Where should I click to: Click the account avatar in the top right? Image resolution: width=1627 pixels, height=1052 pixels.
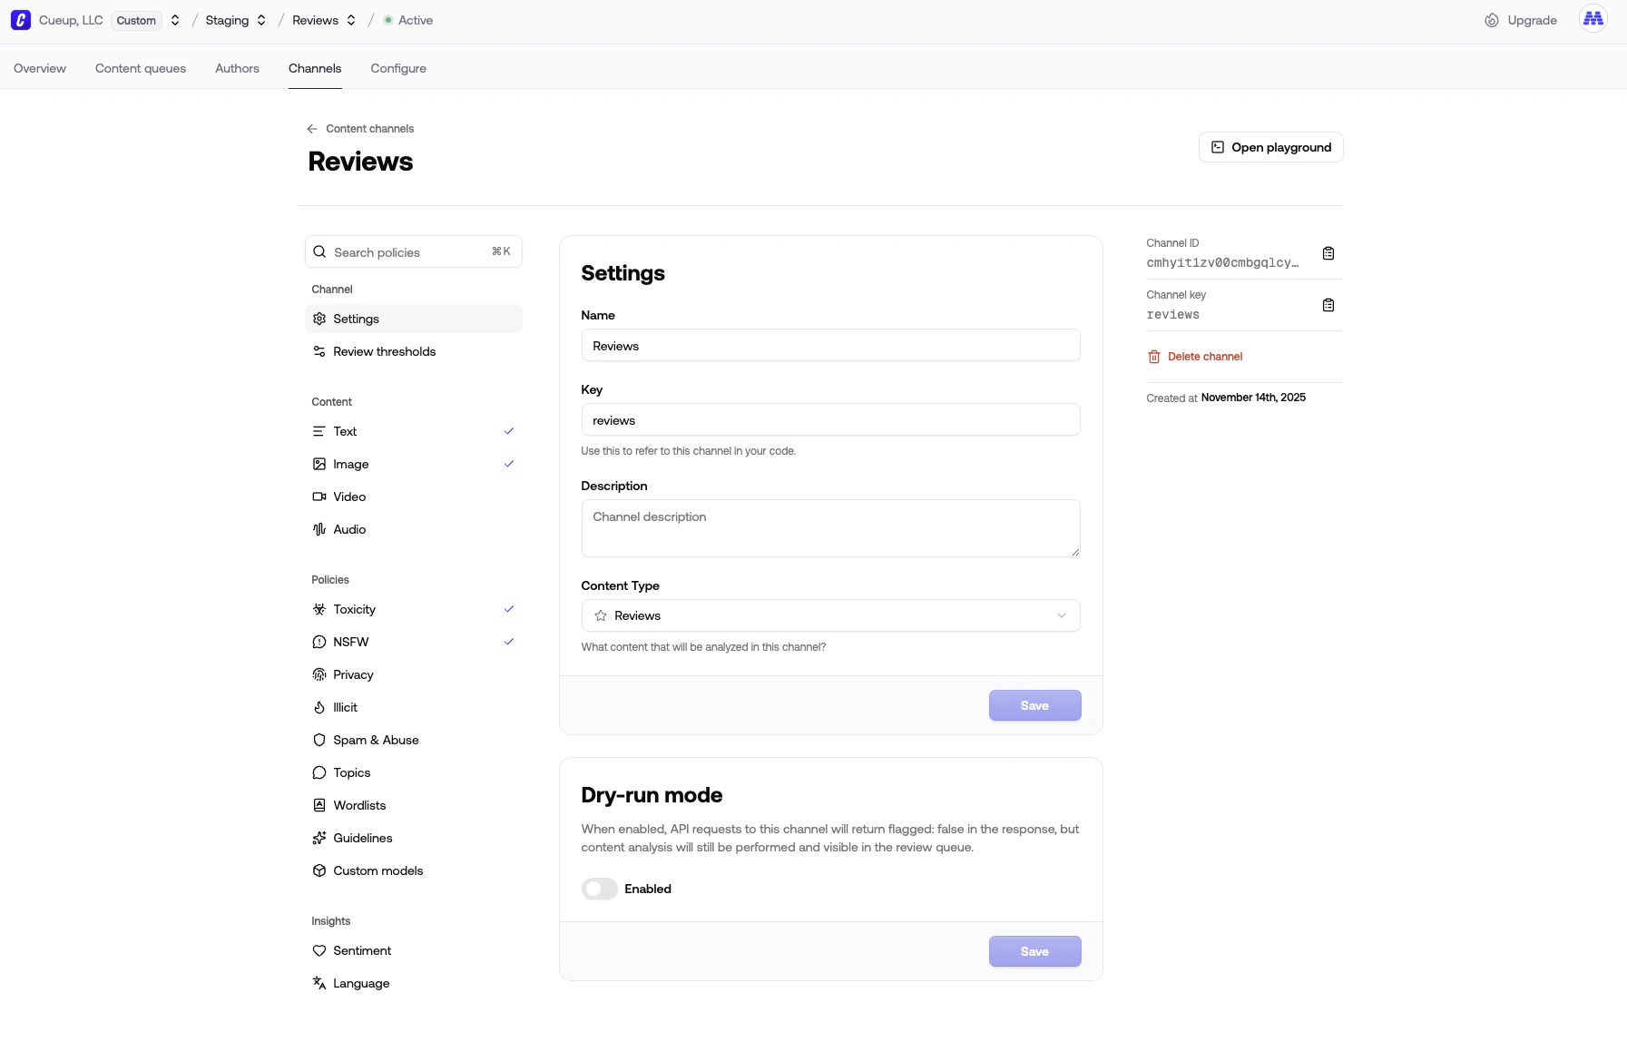point(1593,19)
